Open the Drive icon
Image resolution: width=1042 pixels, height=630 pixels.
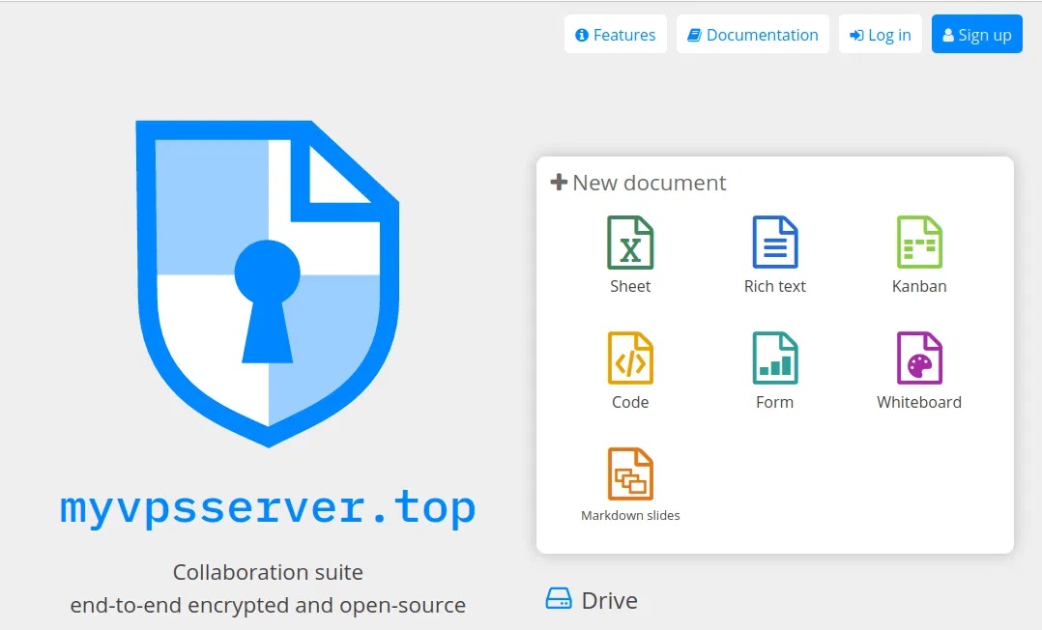pos(559,598)
